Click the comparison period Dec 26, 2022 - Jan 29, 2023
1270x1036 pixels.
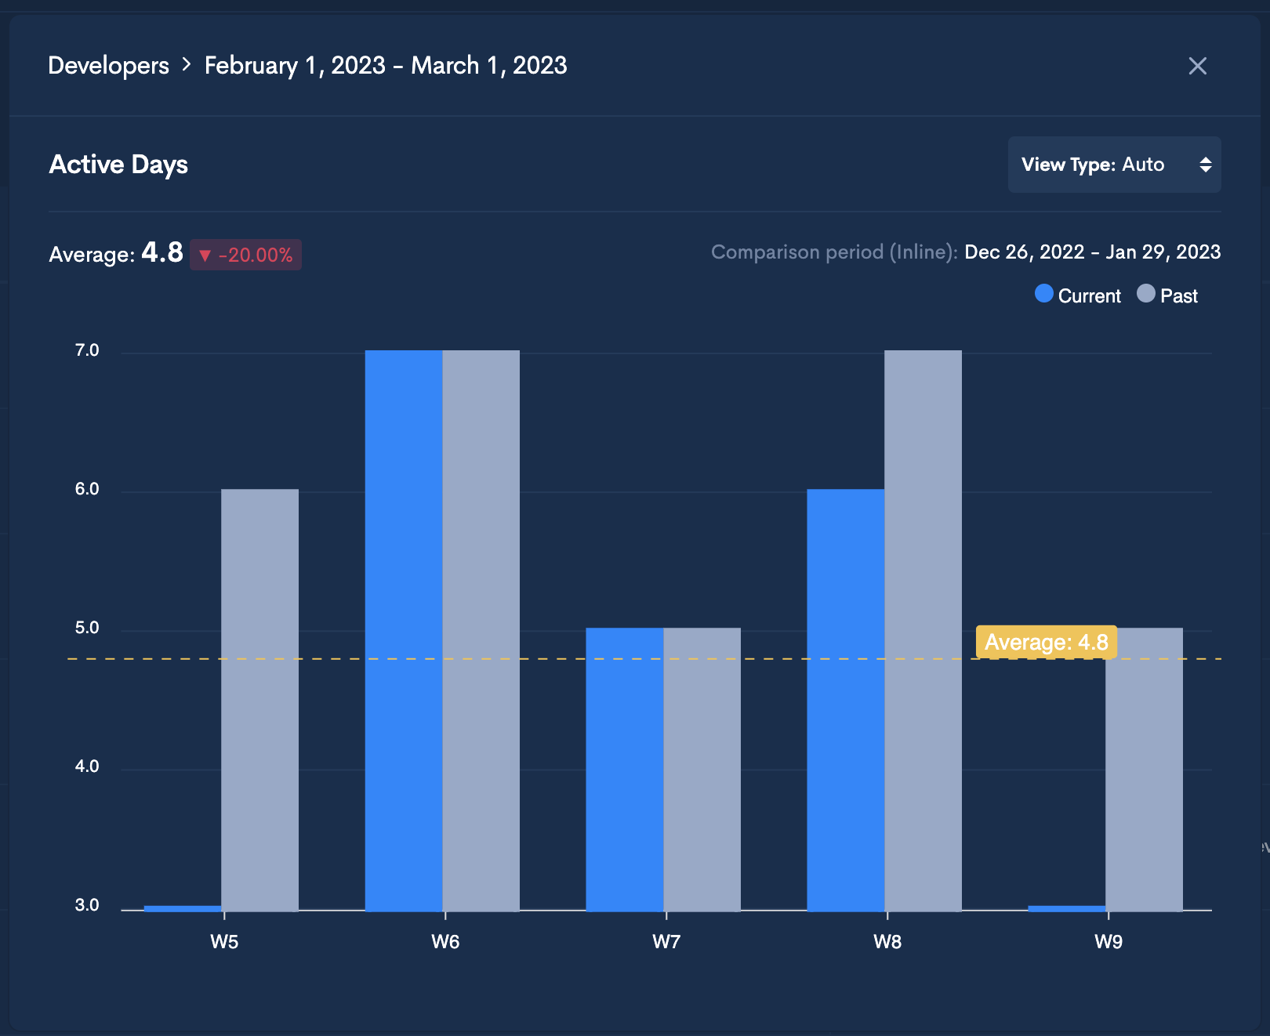pos(1092,252)
